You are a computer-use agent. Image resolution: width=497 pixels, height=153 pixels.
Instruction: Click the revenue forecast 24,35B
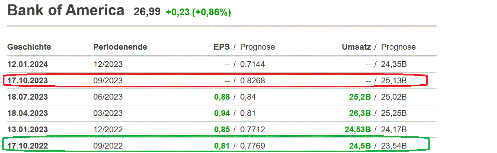click(x=394, y=64)
